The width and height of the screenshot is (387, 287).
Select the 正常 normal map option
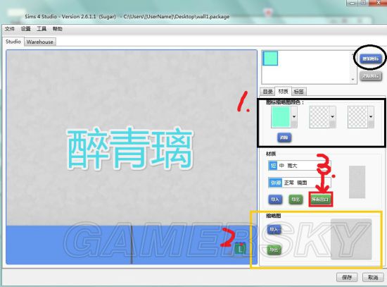289,183
